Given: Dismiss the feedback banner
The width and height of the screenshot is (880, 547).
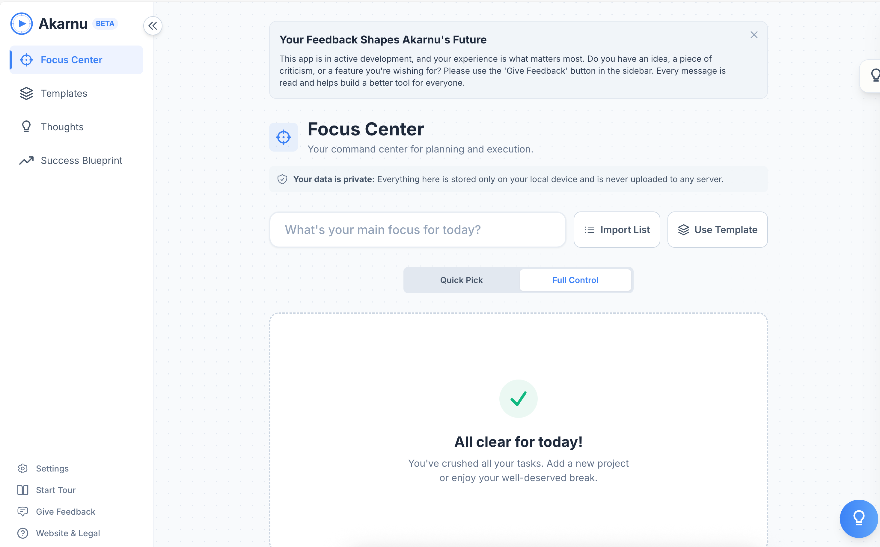Looking at the screenshot, I should (x=754, y=35).
